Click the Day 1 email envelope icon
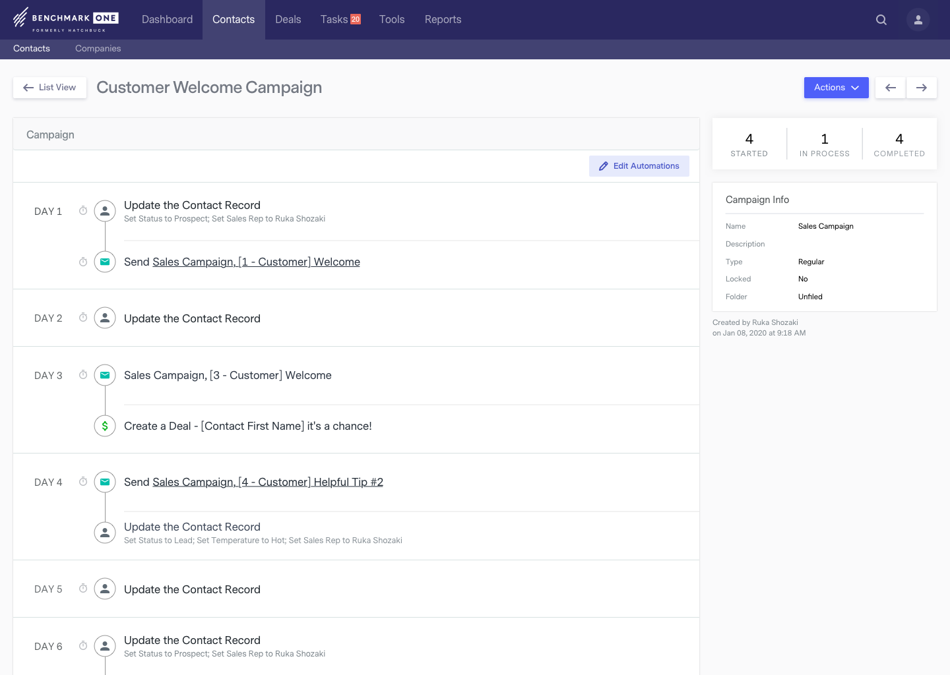This screenshot has height=675, width=950. [105, 262]
